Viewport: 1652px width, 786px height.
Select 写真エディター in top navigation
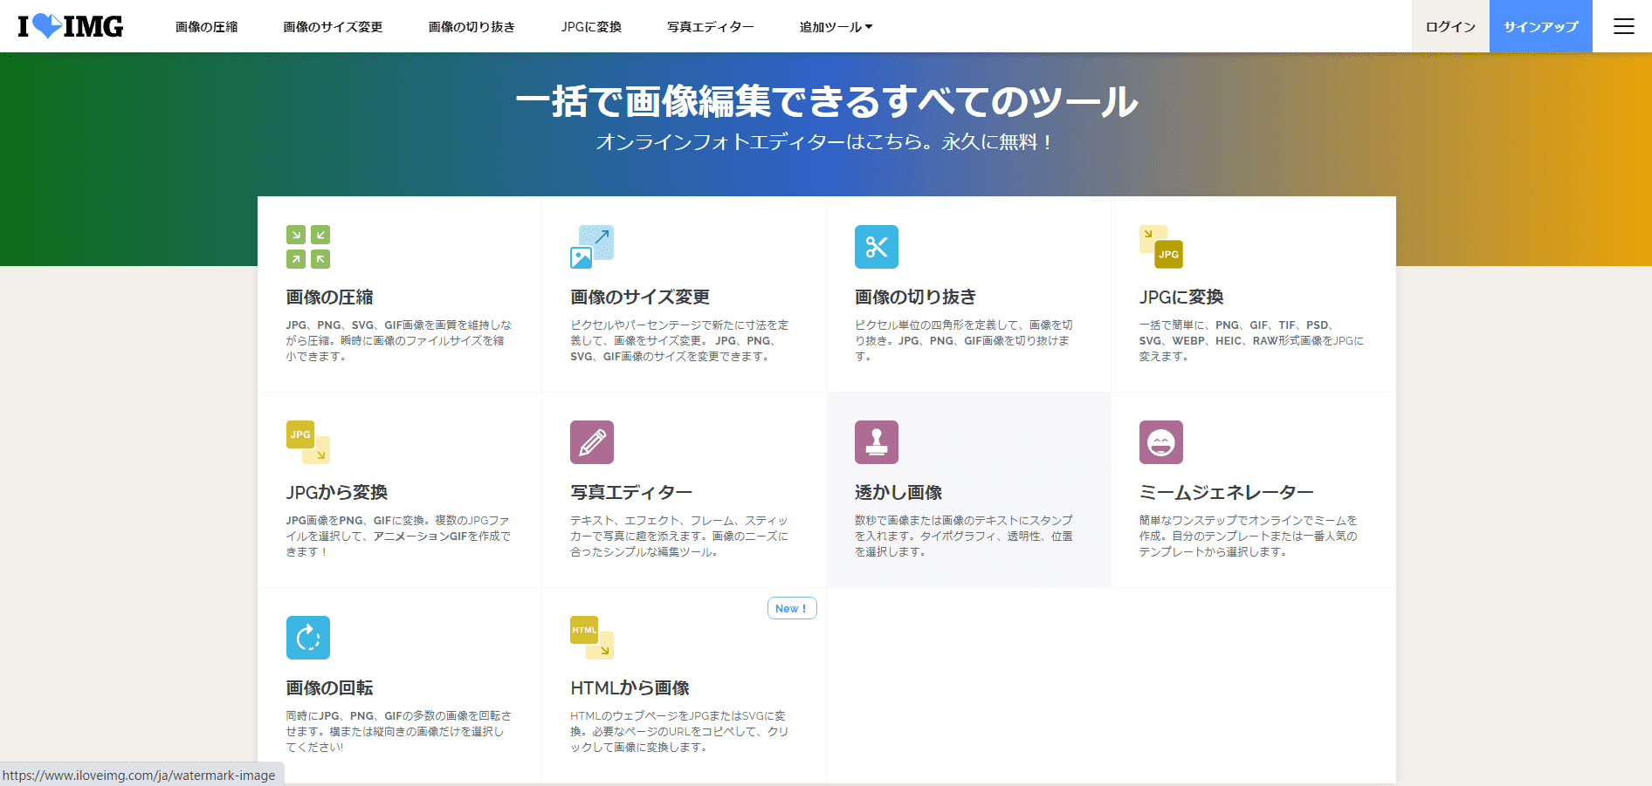pyautogui.click(x=710, y=27)
